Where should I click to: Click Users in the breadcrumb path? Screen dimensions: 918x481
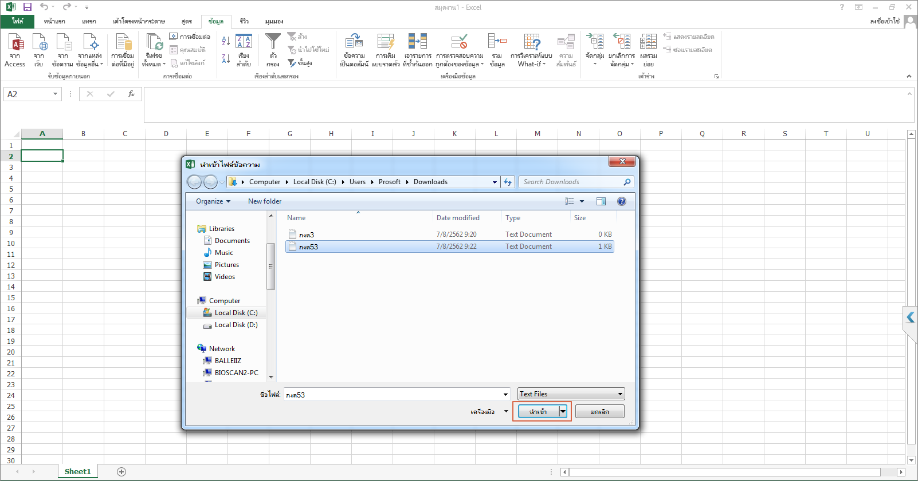click(358, 182)
